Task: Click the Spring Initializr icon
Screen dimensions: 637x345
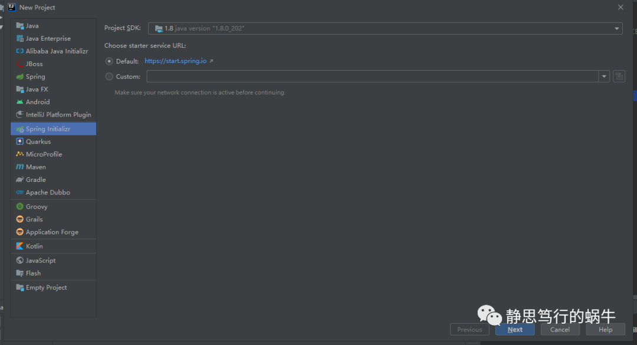Action: coord(20,129)
